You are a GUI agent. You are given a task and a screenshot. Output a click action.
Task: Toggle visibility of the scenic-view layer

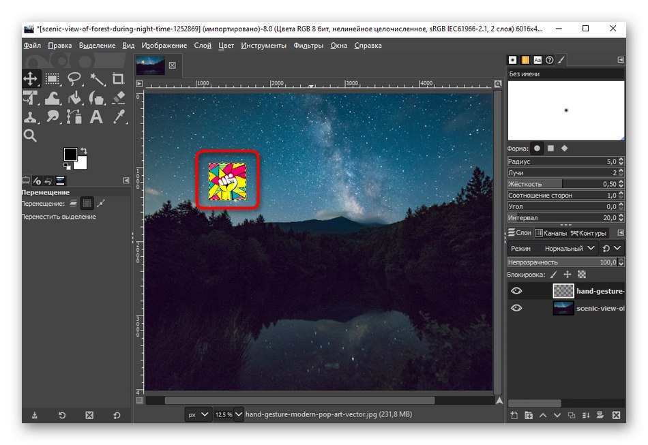[x=516, y=307]
